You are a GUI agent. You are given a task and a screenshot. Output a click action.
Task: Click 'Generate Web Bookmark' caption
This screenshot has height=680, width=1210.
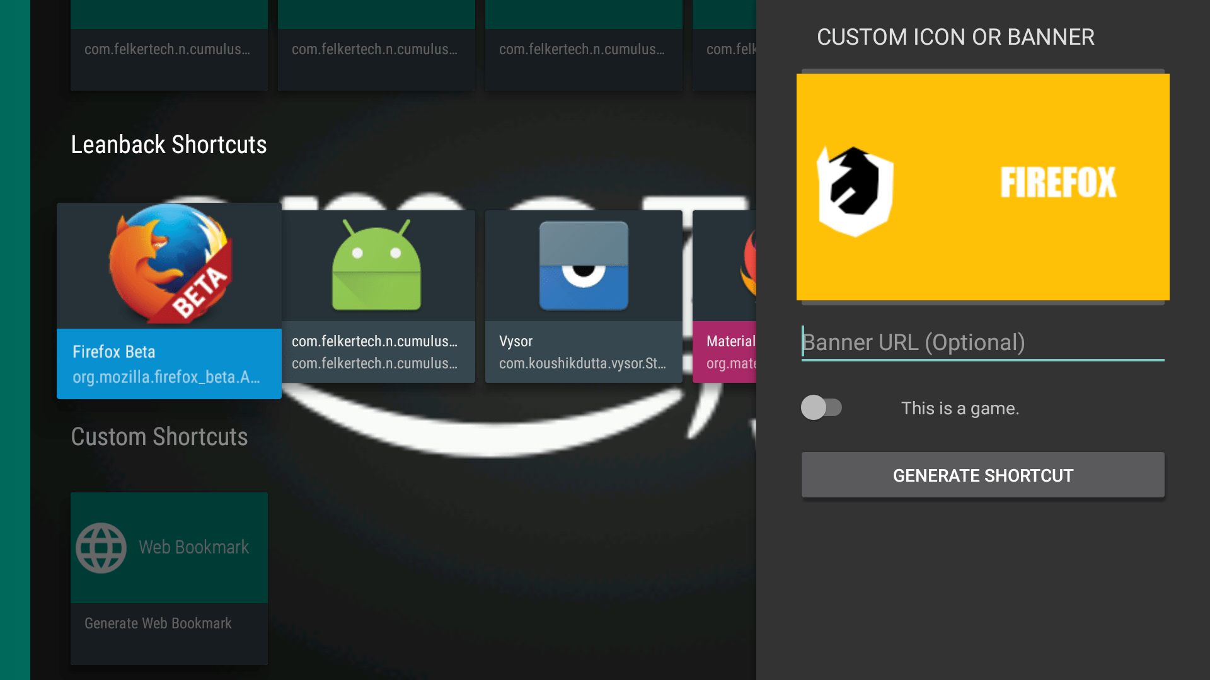(x=158, y=623)
